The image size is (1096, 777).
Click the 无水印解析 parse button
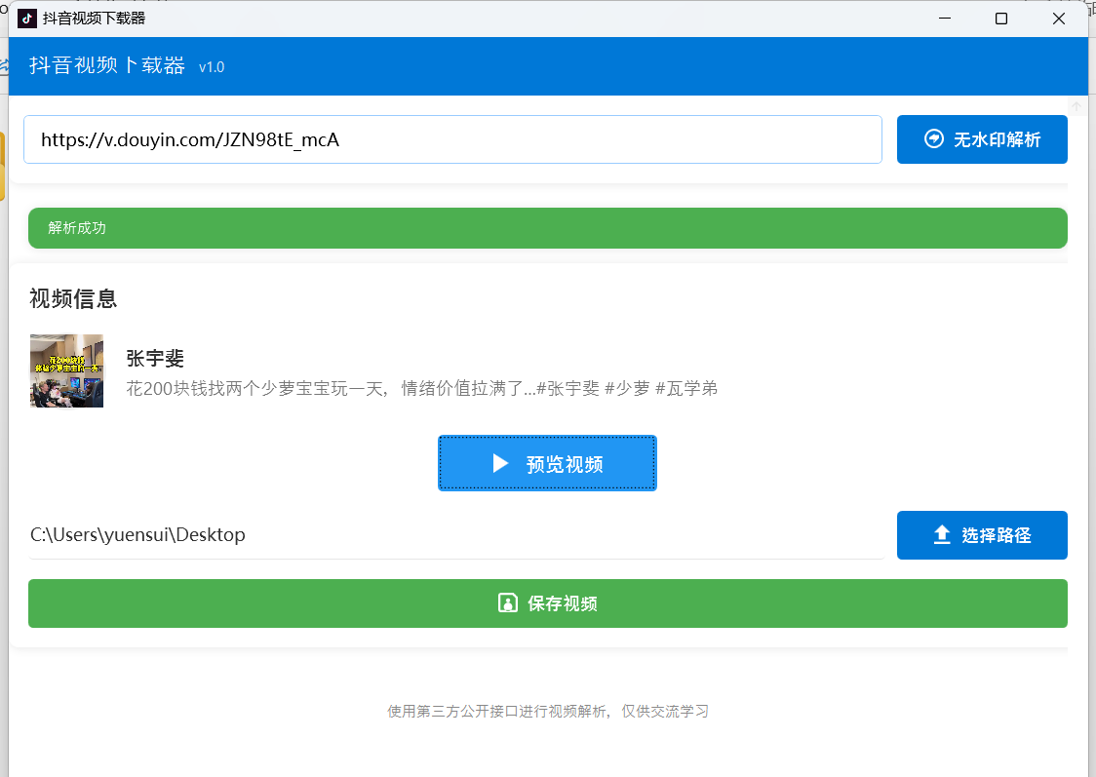(x=981, y=139)
